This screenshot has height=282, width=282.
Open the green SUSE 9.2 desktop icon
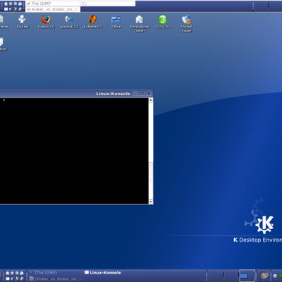[x=163, y=23]
